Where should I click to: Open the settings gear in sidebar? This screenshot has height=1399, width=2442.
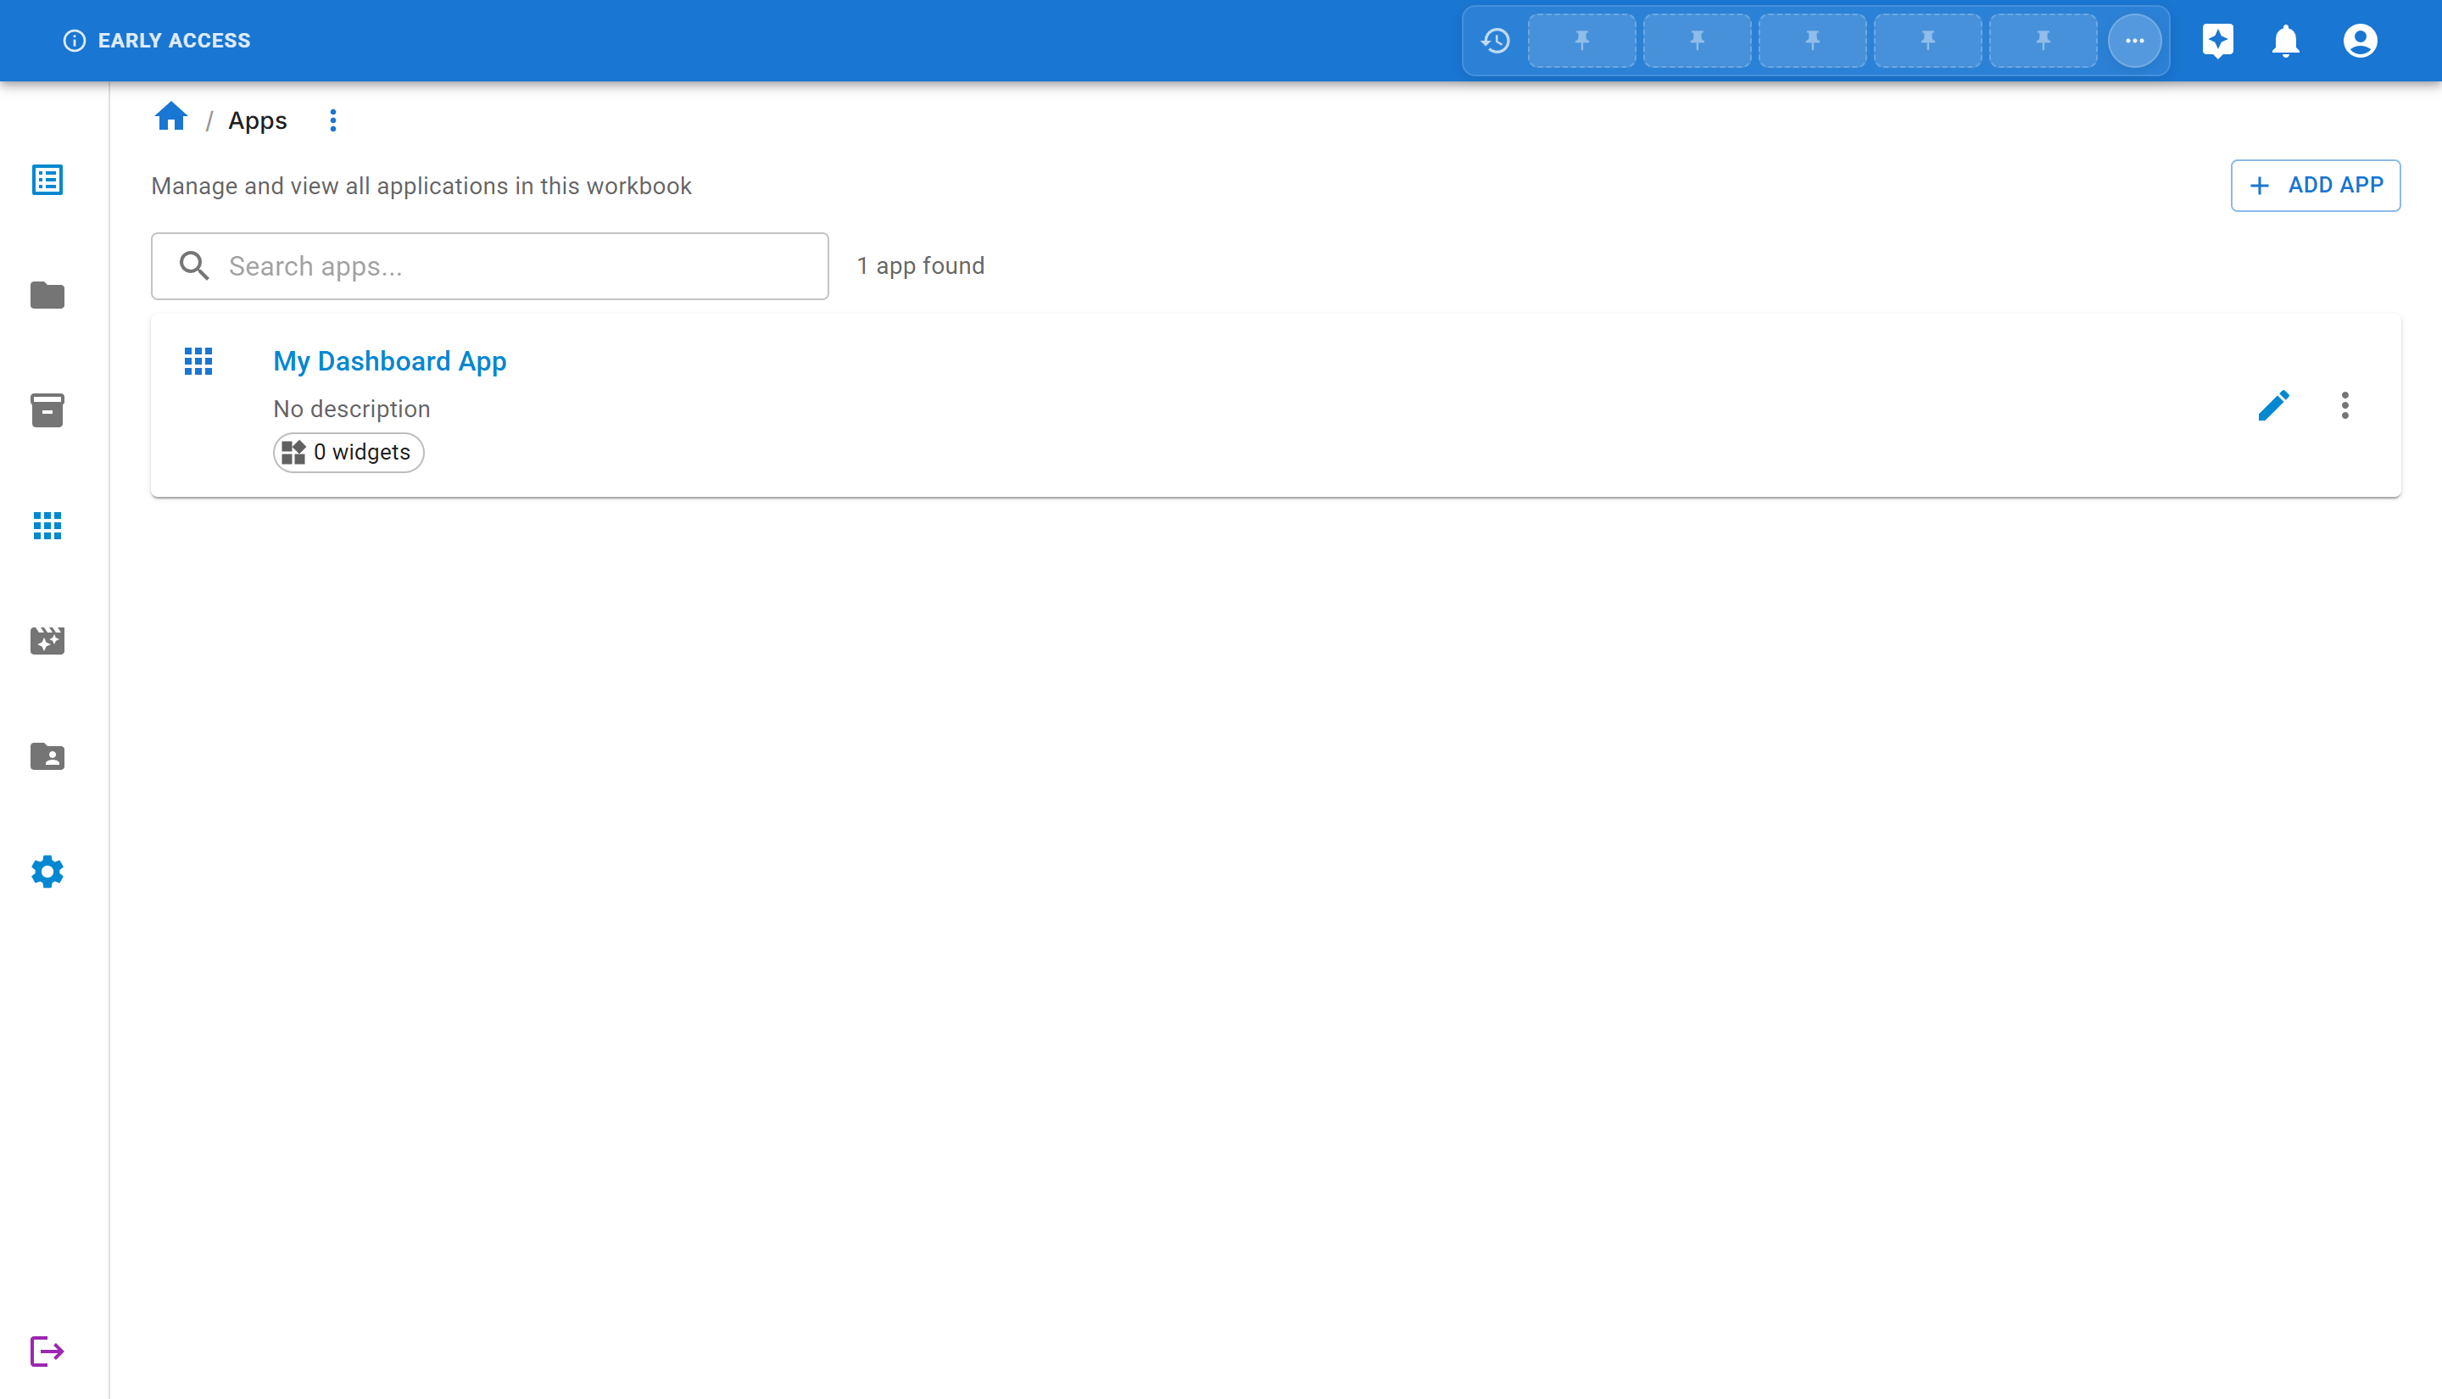[x=47, y=872]
